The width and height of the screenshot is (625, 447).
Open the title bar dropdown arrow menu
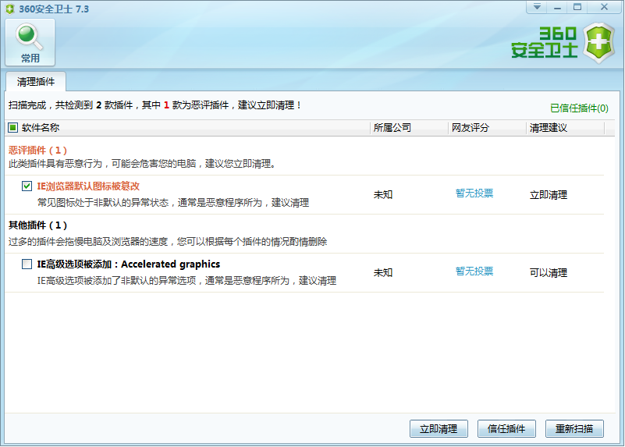[537, 7]
